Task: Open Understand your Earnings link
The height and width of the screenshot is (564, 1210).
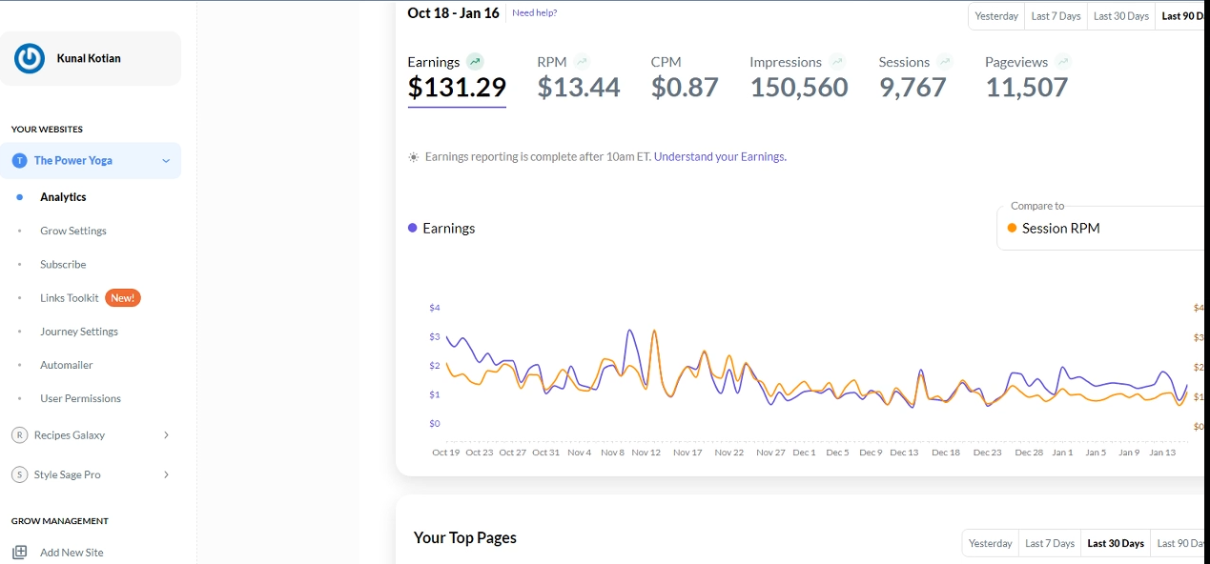Action: pos(720,157)
